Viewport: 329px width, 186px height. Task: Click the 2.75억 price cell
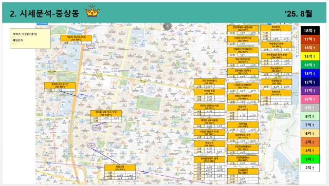[x=252, y=115]
